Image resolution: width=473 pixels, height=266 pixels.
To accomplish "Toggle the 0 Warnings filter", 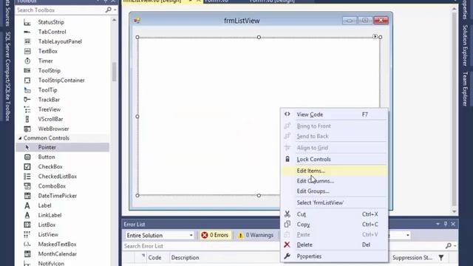I will [x=256, y=235].
